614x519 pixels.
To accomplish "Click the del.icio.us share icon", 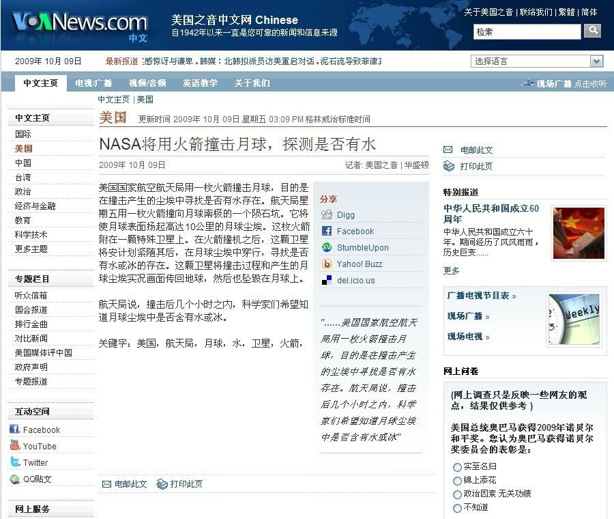I will [x=327, y=281].
